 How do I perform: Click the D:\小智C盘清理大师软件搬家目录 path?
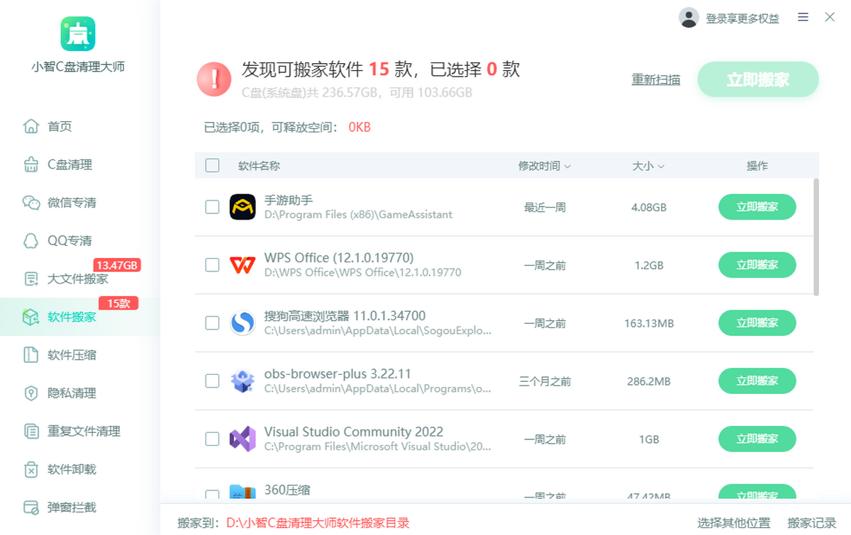coord(318,523)
